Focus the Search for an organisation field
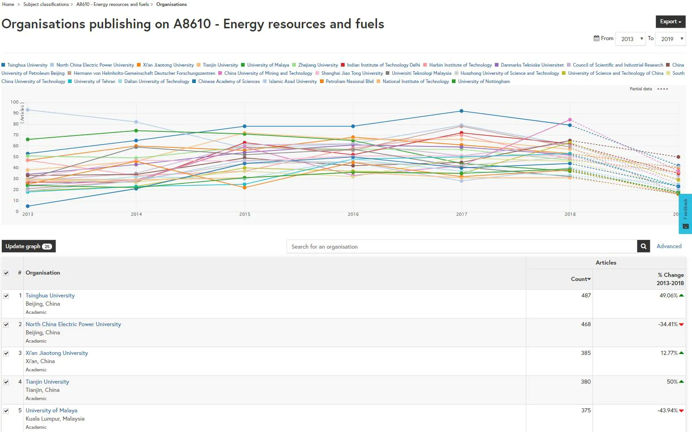692x432 pixels. point(461,246)
